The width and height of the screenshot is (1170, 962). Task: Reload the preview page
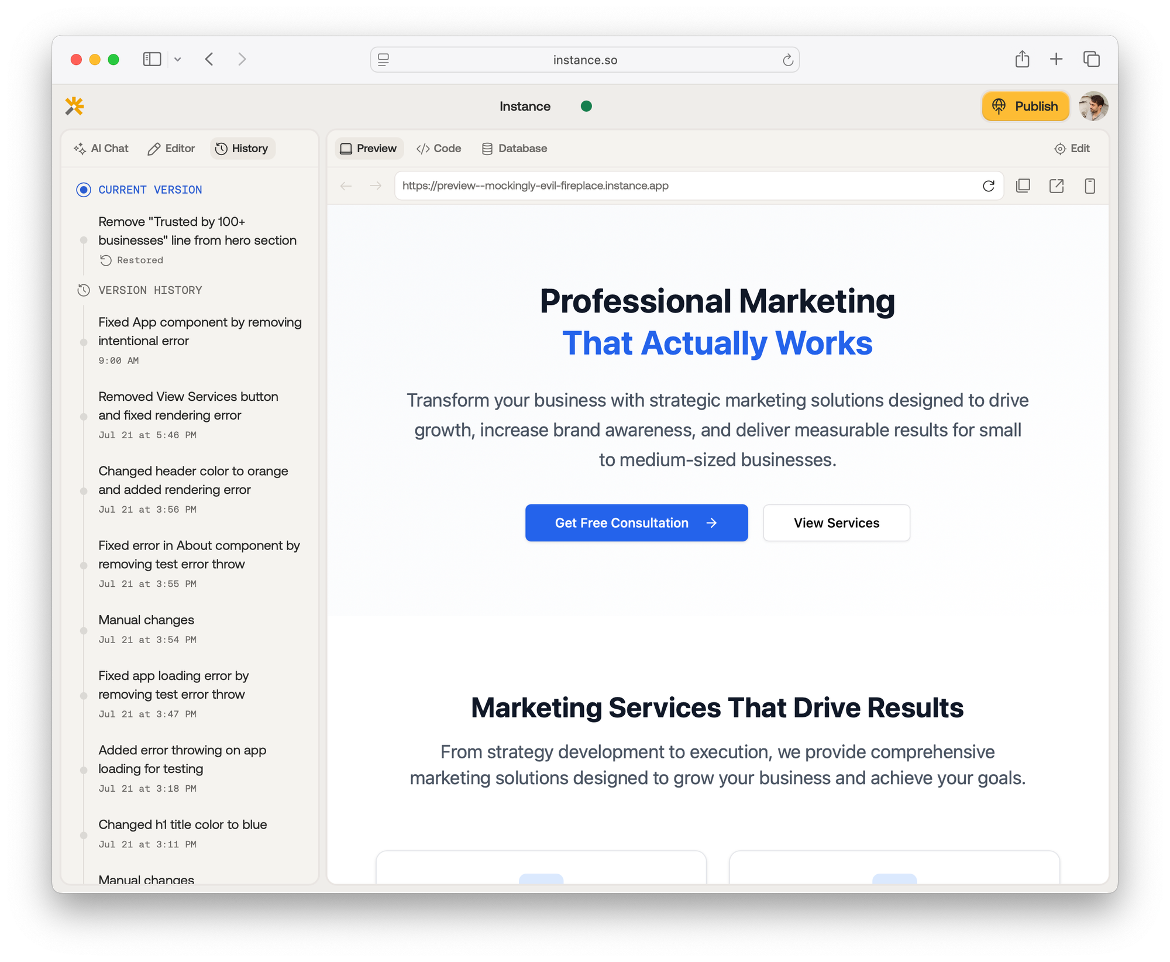click(x=988, y=186)
